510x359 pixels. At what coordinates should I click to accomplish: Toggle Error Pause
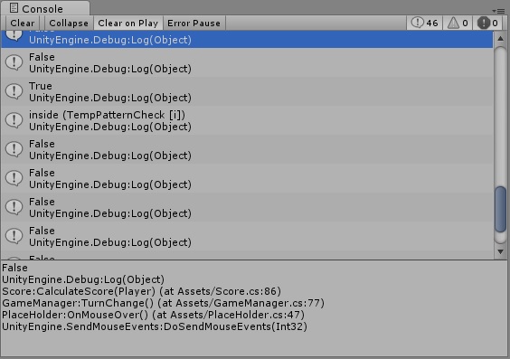[x=194, y=24]
